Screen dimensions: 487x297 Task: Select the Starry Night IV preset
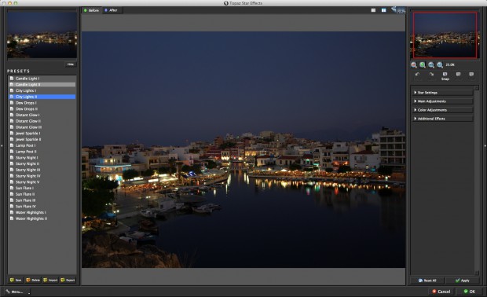tap(42, 176)
